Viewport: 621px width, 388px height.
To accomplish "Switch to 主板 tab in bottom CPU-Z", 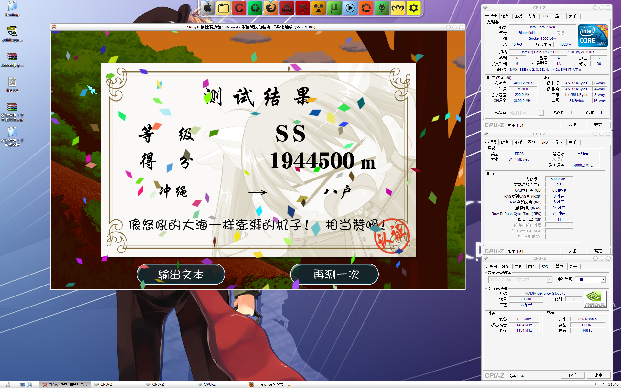I will tap(518, 266).
